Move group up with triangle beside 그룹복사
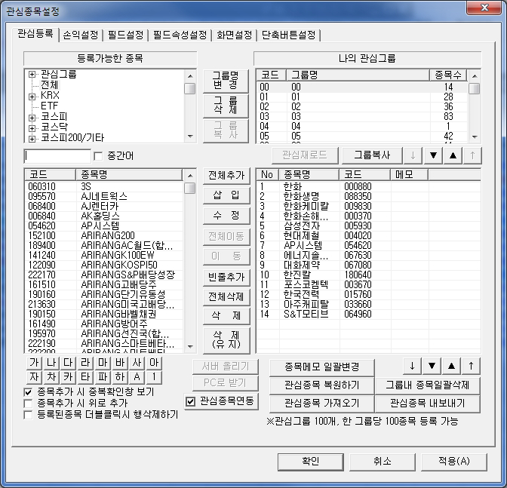Screen dimensions: 507x488 click(x=452, y=155)
